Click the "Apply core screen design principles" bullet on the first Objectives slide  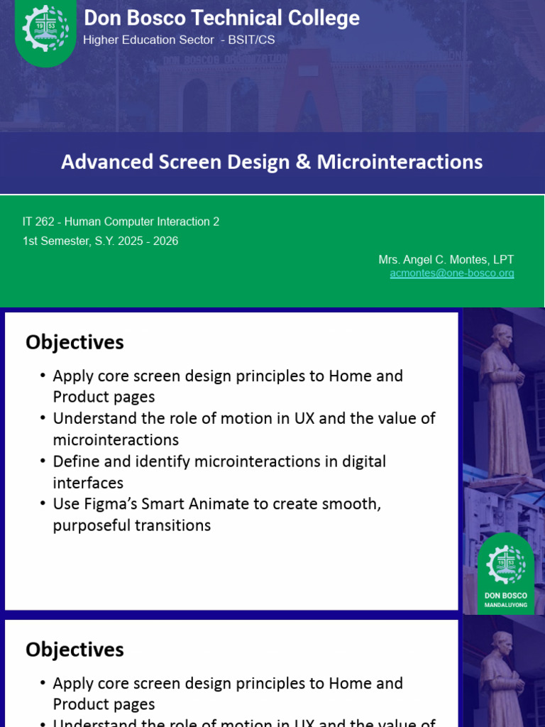[x=221, y=386]
